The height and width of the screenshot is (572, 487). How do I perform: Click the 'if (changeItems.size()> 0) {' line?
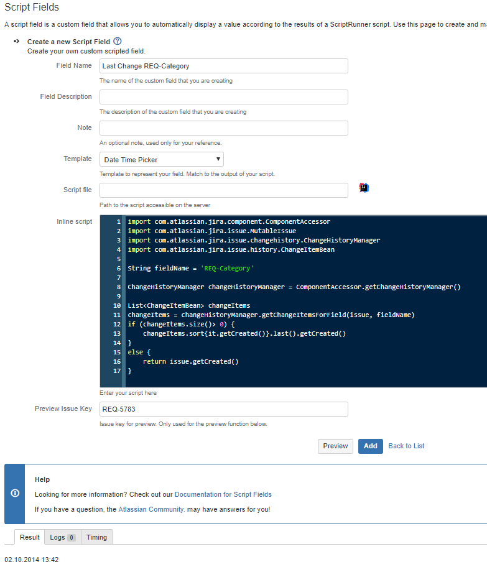coord(181,324)
